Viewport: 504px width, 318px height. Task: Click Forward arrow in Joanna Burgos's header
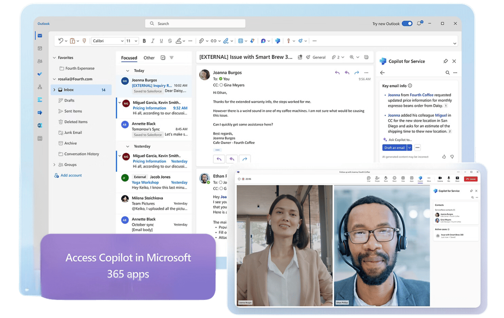pos(357,73)
